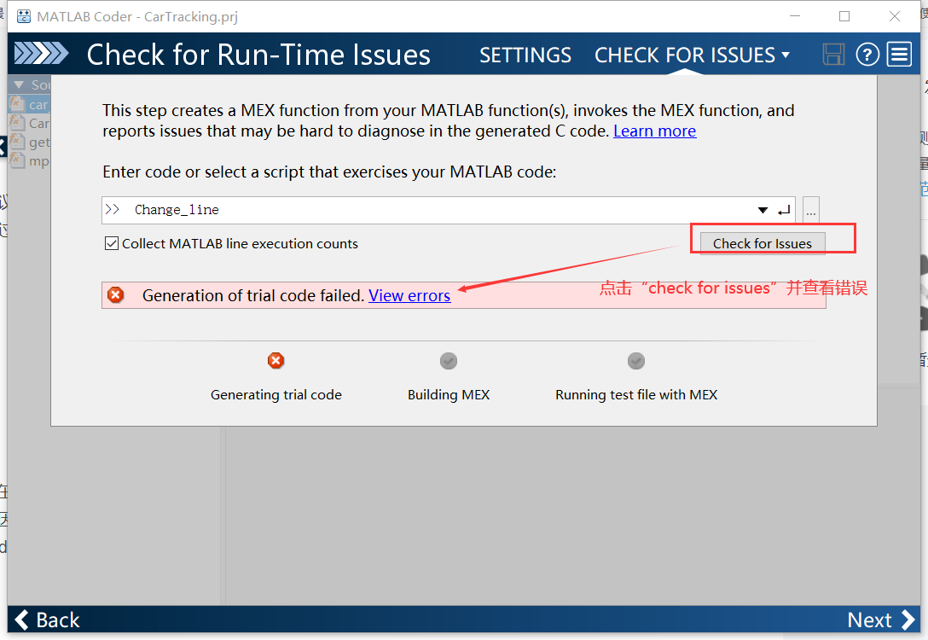928x640 pixels.
Task: Run the entered command with the return arrow icon
Action: [784, 210]
